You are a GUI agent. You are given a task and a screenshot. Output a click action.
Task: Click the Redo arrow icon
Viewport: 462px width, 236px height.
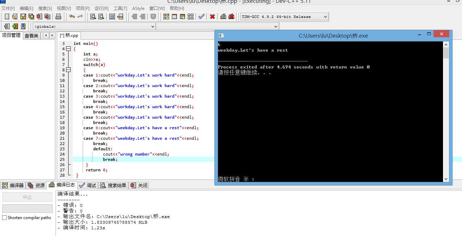click(80, 17)
